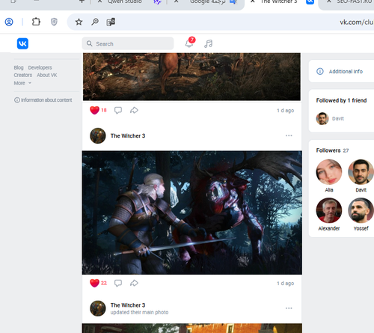The height and width of the screenshot is (333, 374).
Task: Open follower Yossef's avatar
Action: tap(361, 210)
